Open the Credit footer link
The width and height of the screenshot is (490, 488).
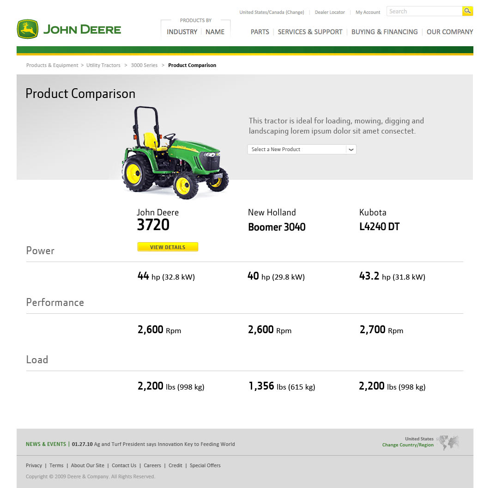(x=175, y=465)
